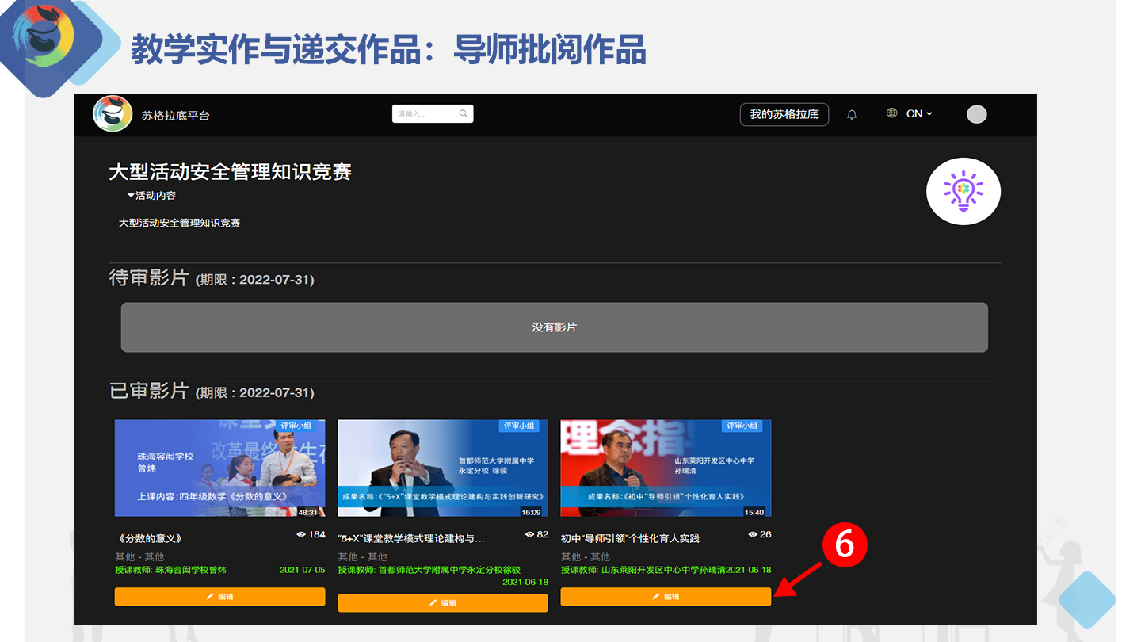The image size is (1141, 642).
Task: Open 初中"导师引领"个性化育人实践 thumbnail
Action: coord(666,468)
